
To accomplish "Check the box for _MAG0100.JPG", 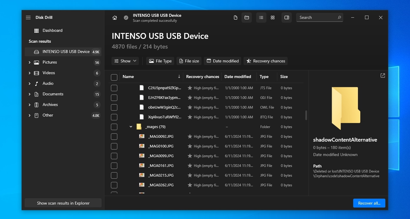I will [114, 146].
